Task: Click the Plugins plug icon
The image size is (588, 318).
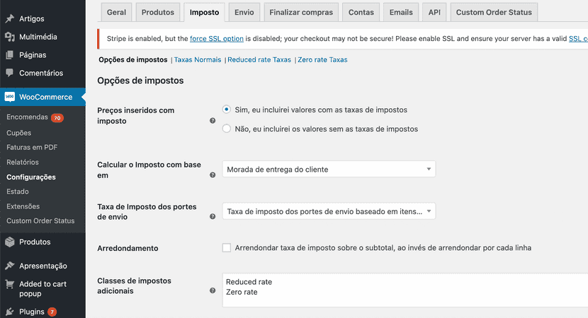Action: click(9, 312)
